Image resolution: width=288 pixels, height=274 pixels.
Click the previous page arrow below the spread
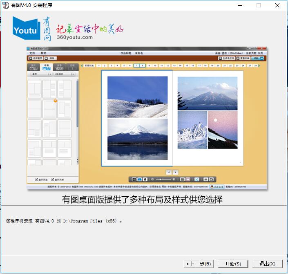[168, 172]
